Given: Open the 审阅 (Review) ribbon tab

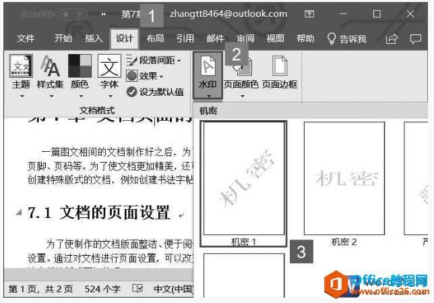Looking at the screenshot, I should coord(245,38).
